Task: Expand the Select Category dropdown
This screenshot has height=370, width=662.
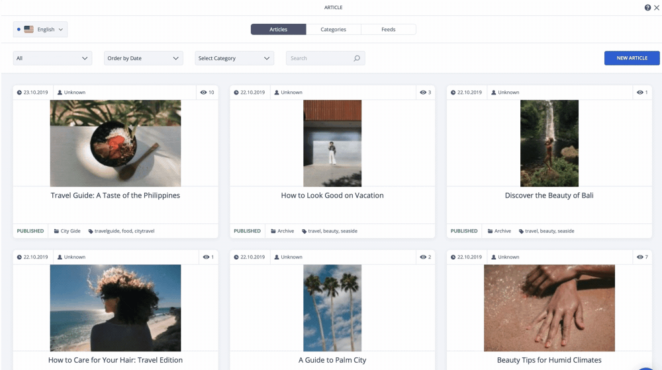Action: pyautogui.click(x=234, y=58)
